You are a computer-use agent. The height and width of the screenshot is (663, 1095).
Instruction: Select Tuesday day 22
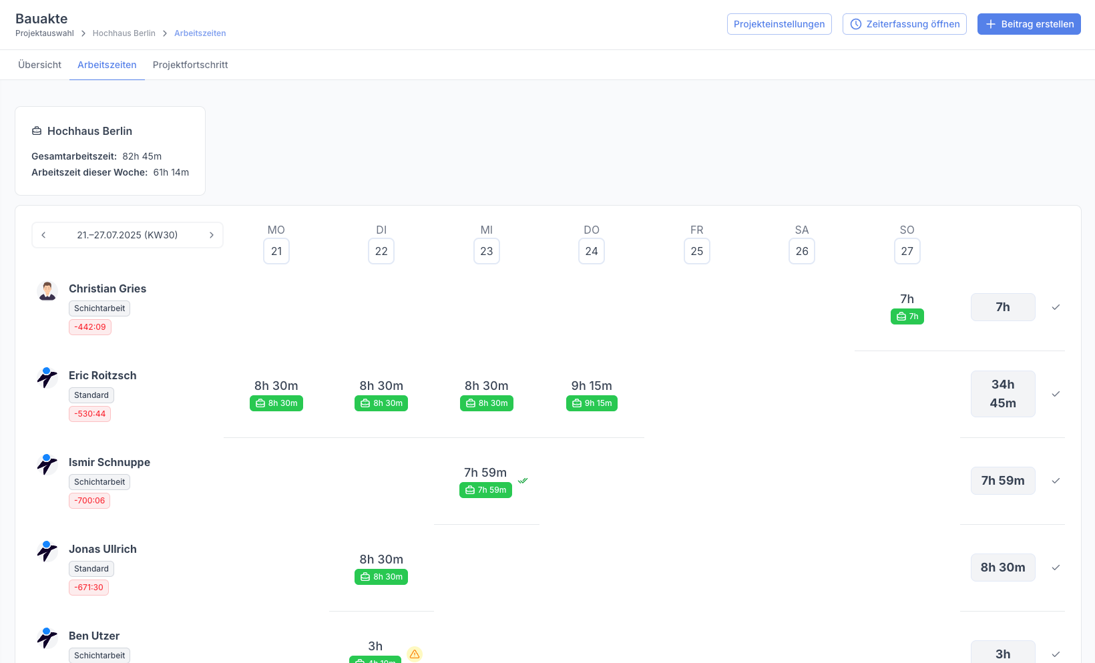click(381, 251)
